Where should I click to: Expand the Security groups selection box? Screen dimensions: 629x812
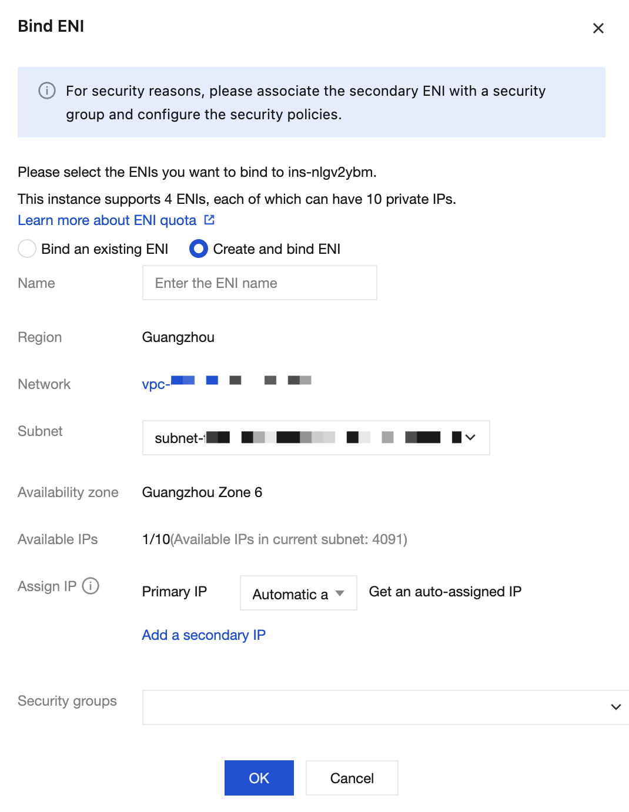point(386,707)
